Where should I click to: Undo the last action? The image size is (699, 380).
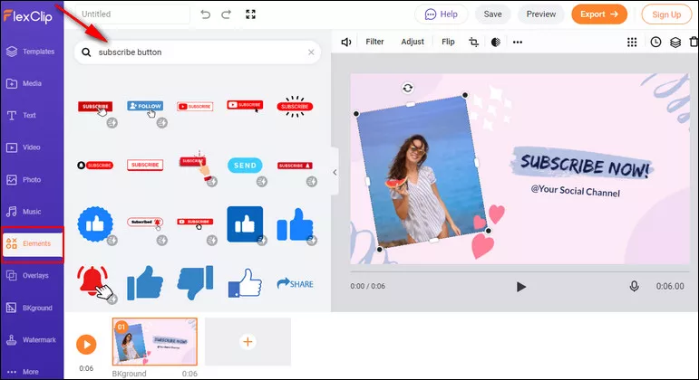click(x=205, y=14)
